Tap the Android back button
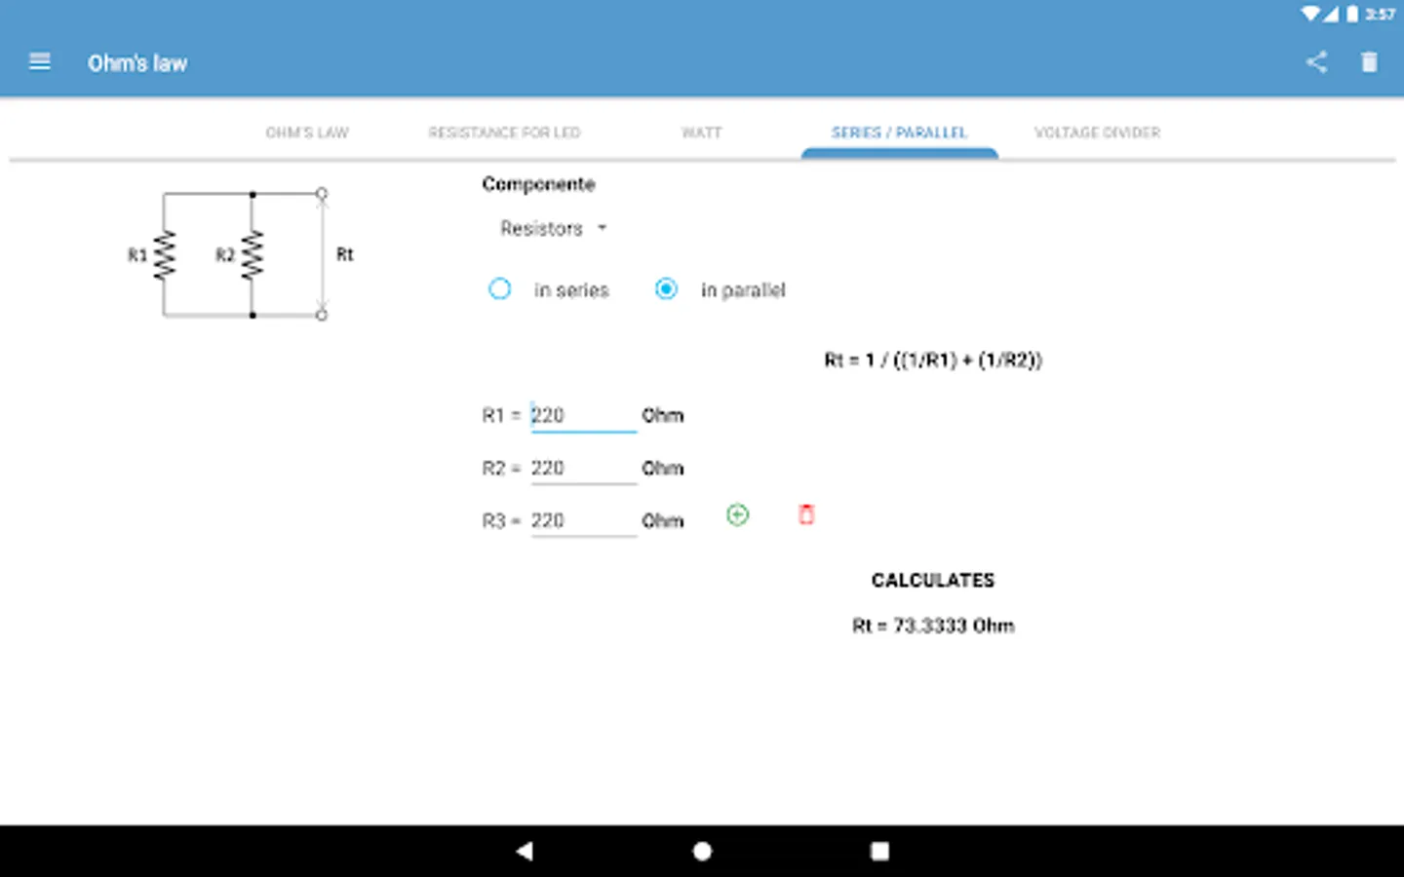Image resolution: width=1404 pixels, height=877 pixels. (525, 851)
